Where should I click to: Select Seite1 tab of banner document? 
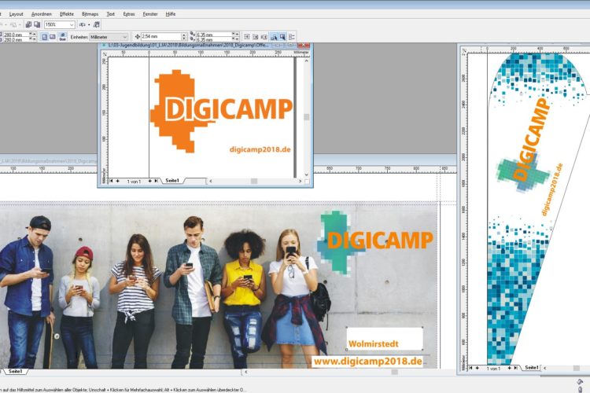click(15, 372)
